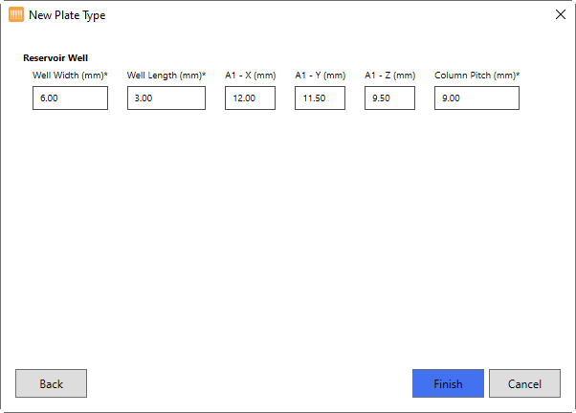576x413 pixels.
Task: Click the New Plate Type title text
Action: pos(67,15)
